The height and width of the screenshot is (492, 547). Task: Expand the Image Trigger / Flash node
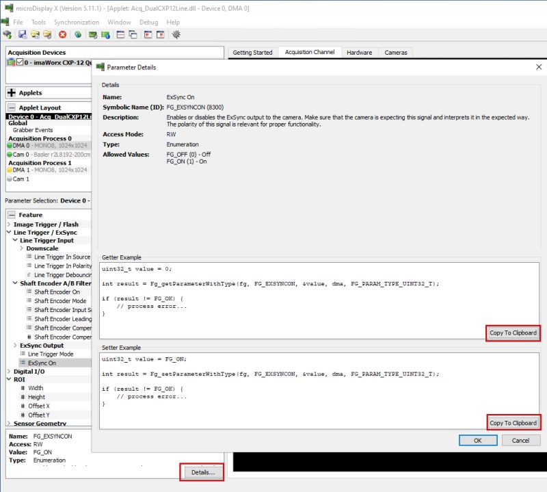[9, 224]
